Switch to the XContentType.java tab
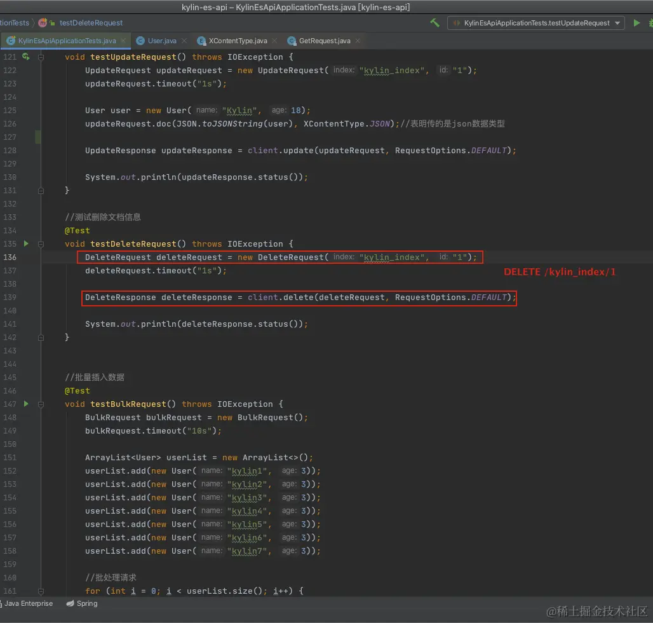The width and height of the screenshot is (653, 623). click(238, 41)
